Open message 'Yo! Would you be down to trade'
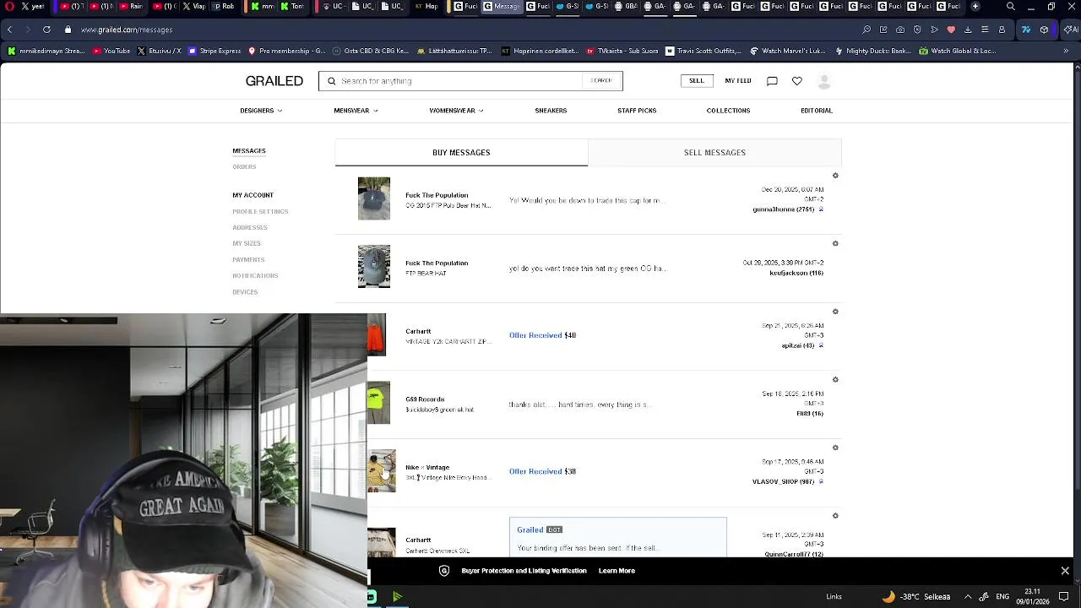This screenshot has width=1081, height=608. [x=587, y=201]
